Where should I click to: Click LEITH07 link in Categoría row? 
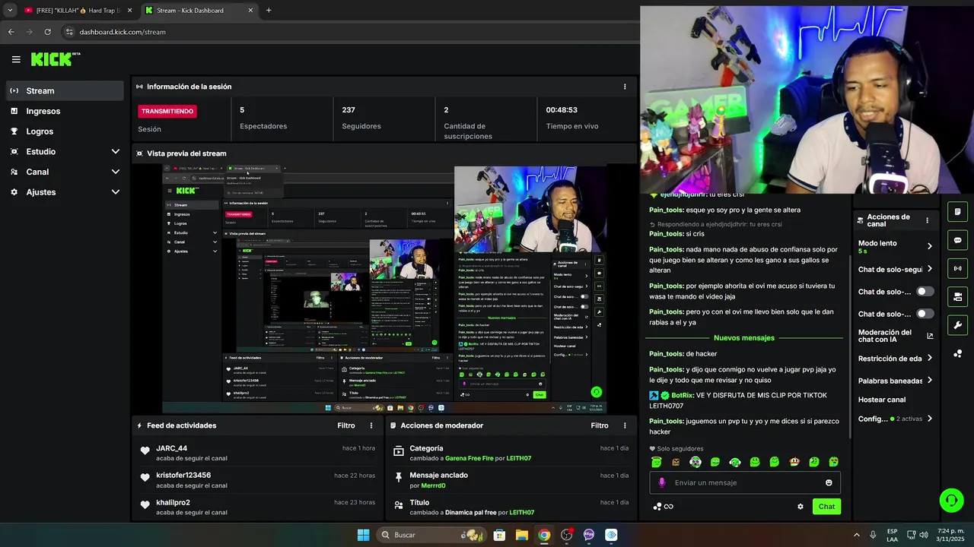click(519, 458)
